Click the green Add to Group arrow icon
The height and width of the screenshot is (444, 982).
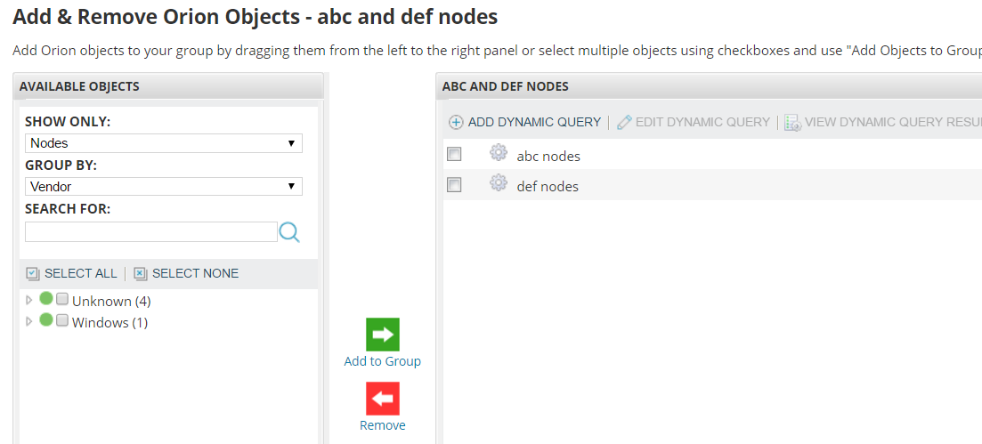coord(383,335)
